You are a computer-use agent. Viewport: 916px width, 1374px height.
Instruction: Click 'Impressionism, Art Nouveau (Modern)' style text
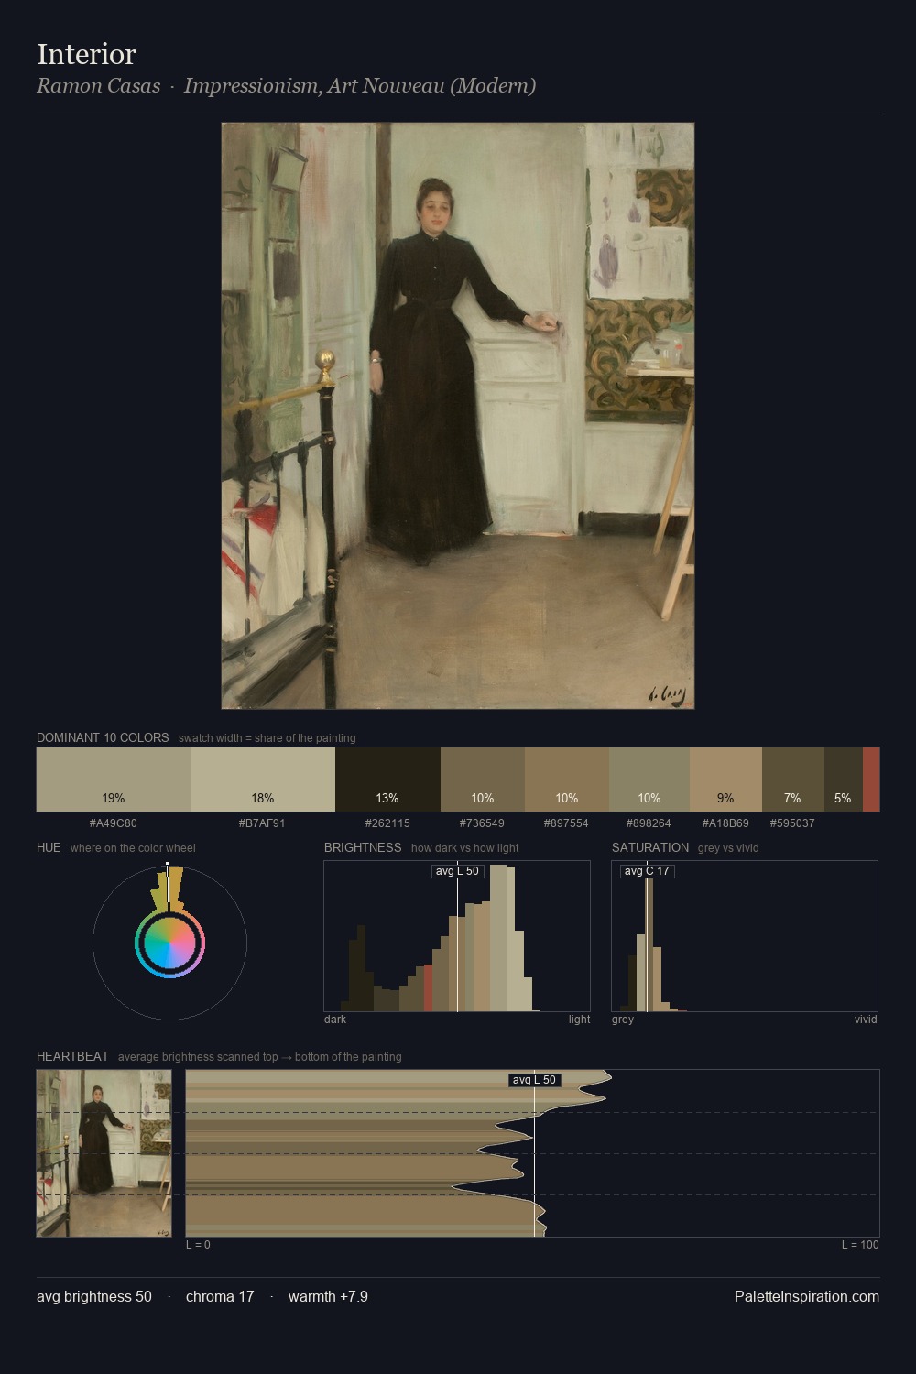[360, 86]
